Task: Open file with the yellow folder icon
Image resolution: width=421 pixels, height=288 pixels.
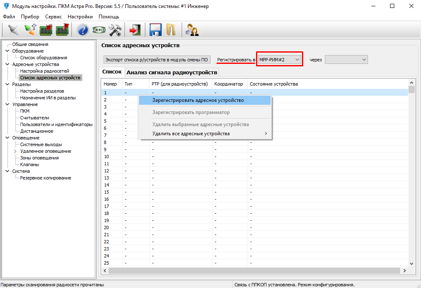Action: pos(171,30)
